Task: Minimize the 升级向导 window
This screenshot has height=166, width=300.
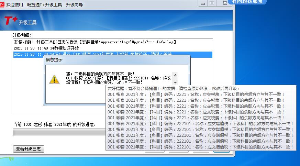Action: (203, 3)
